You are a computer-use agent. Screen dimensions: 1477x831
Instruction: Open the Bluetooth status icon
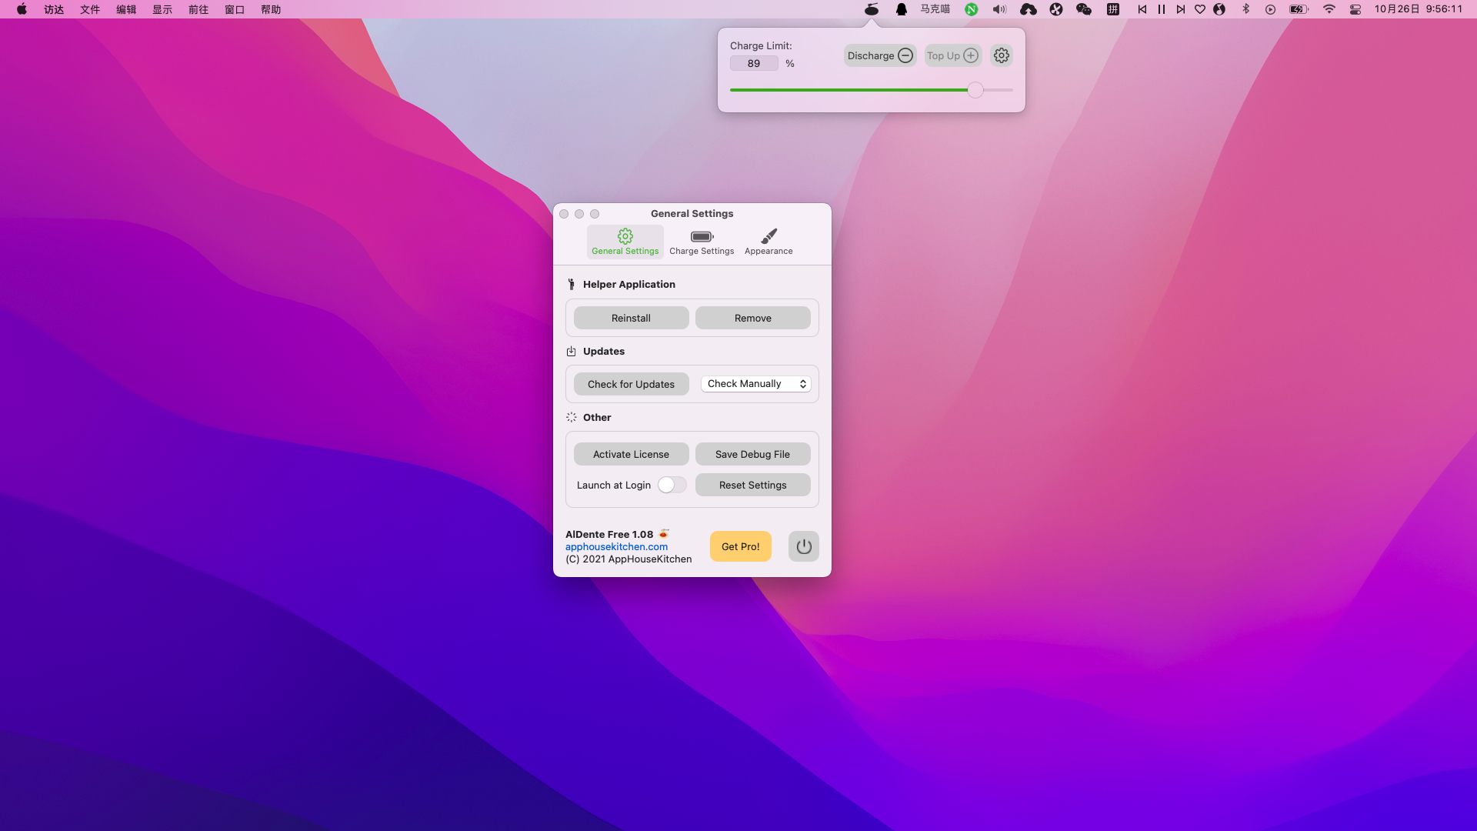point(1245,9)
